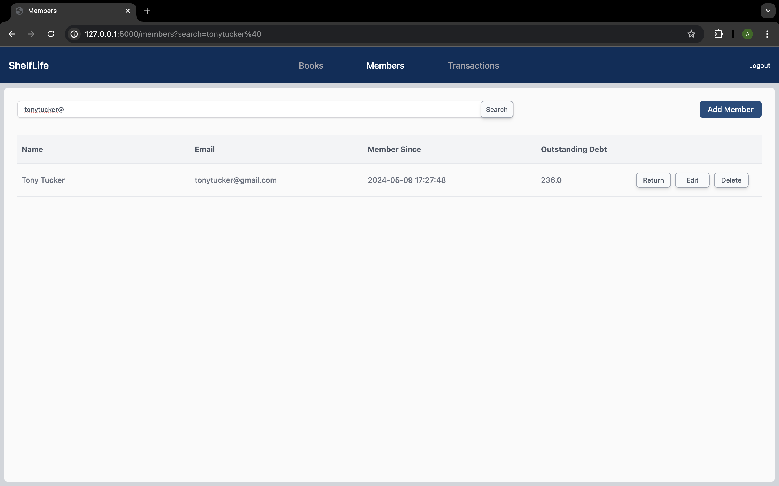Click the browser forward arrow
The height and width of the screenshot is (486, 779).
pyautogui.click(x=31, y=34)
